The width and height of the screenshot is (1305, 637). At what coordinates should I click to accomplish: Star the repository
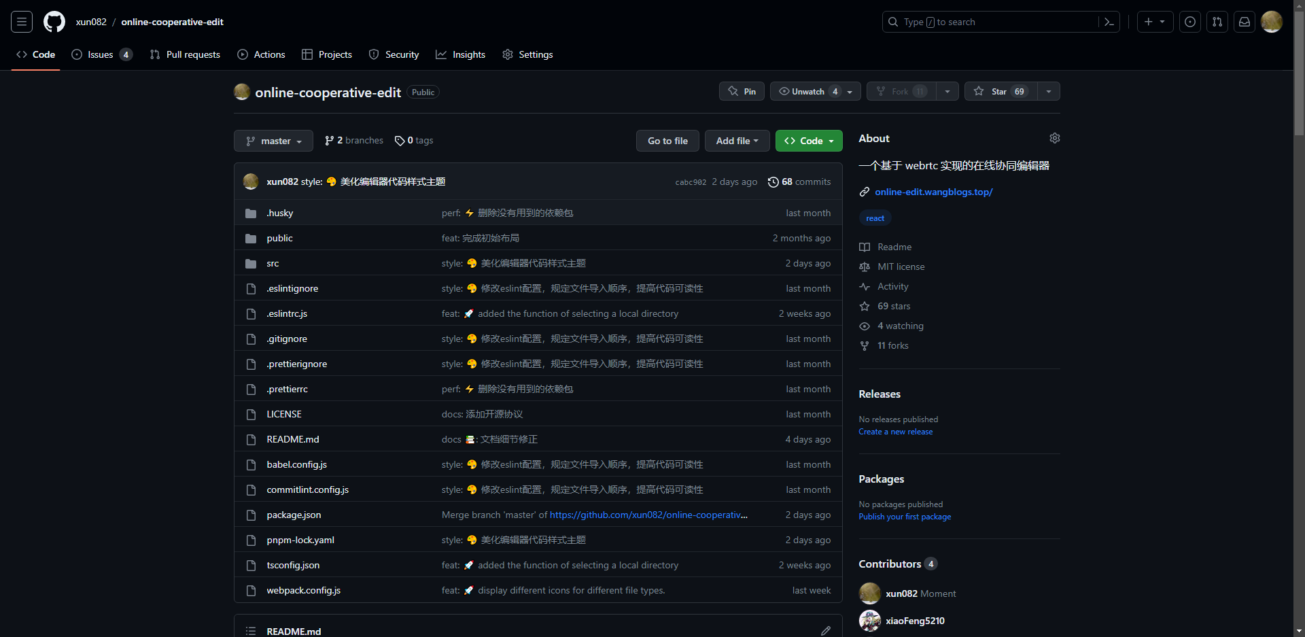1000,91
